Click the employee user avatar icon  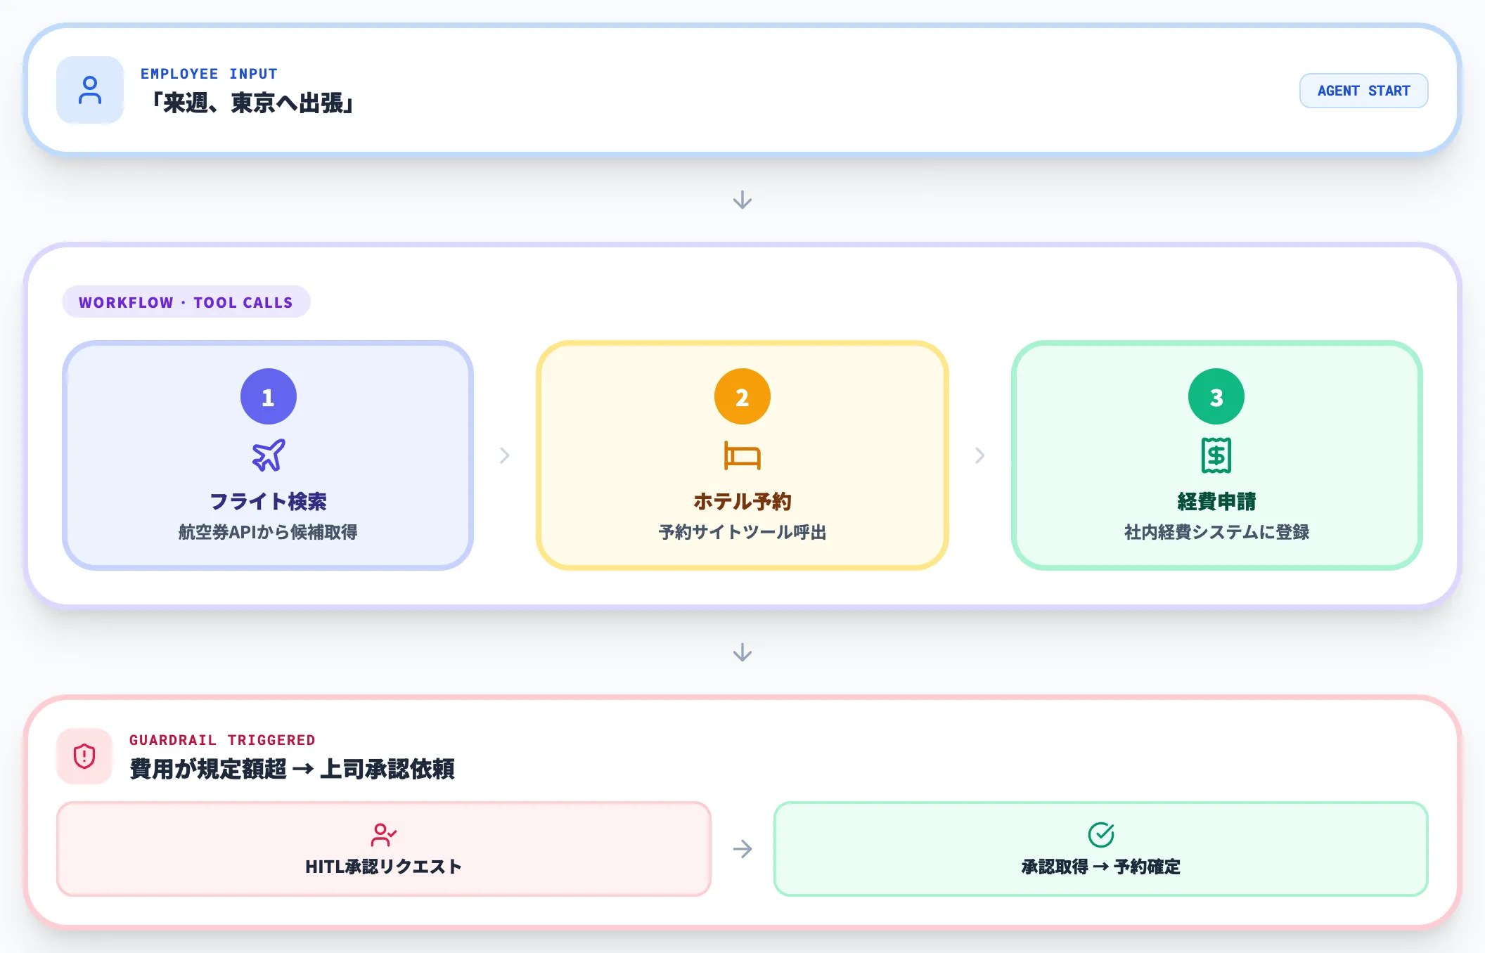[x=90, y=90]
